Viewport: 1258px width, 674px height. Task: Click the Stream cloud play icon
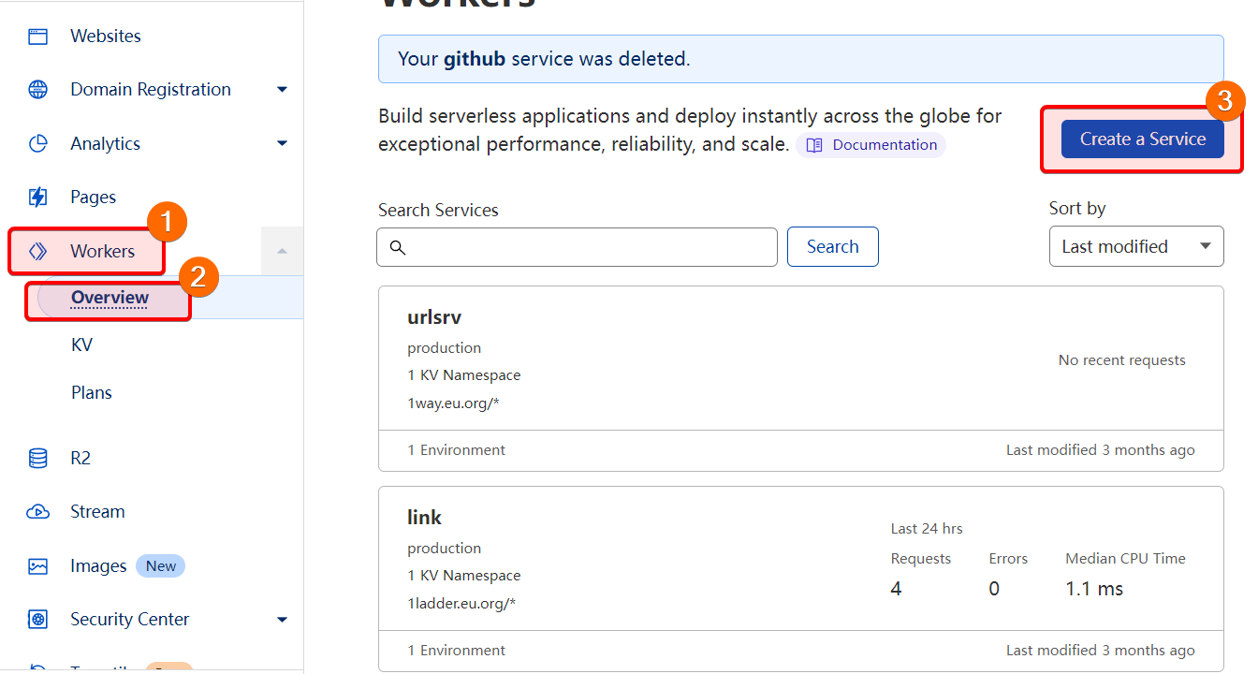click(37, 512)
